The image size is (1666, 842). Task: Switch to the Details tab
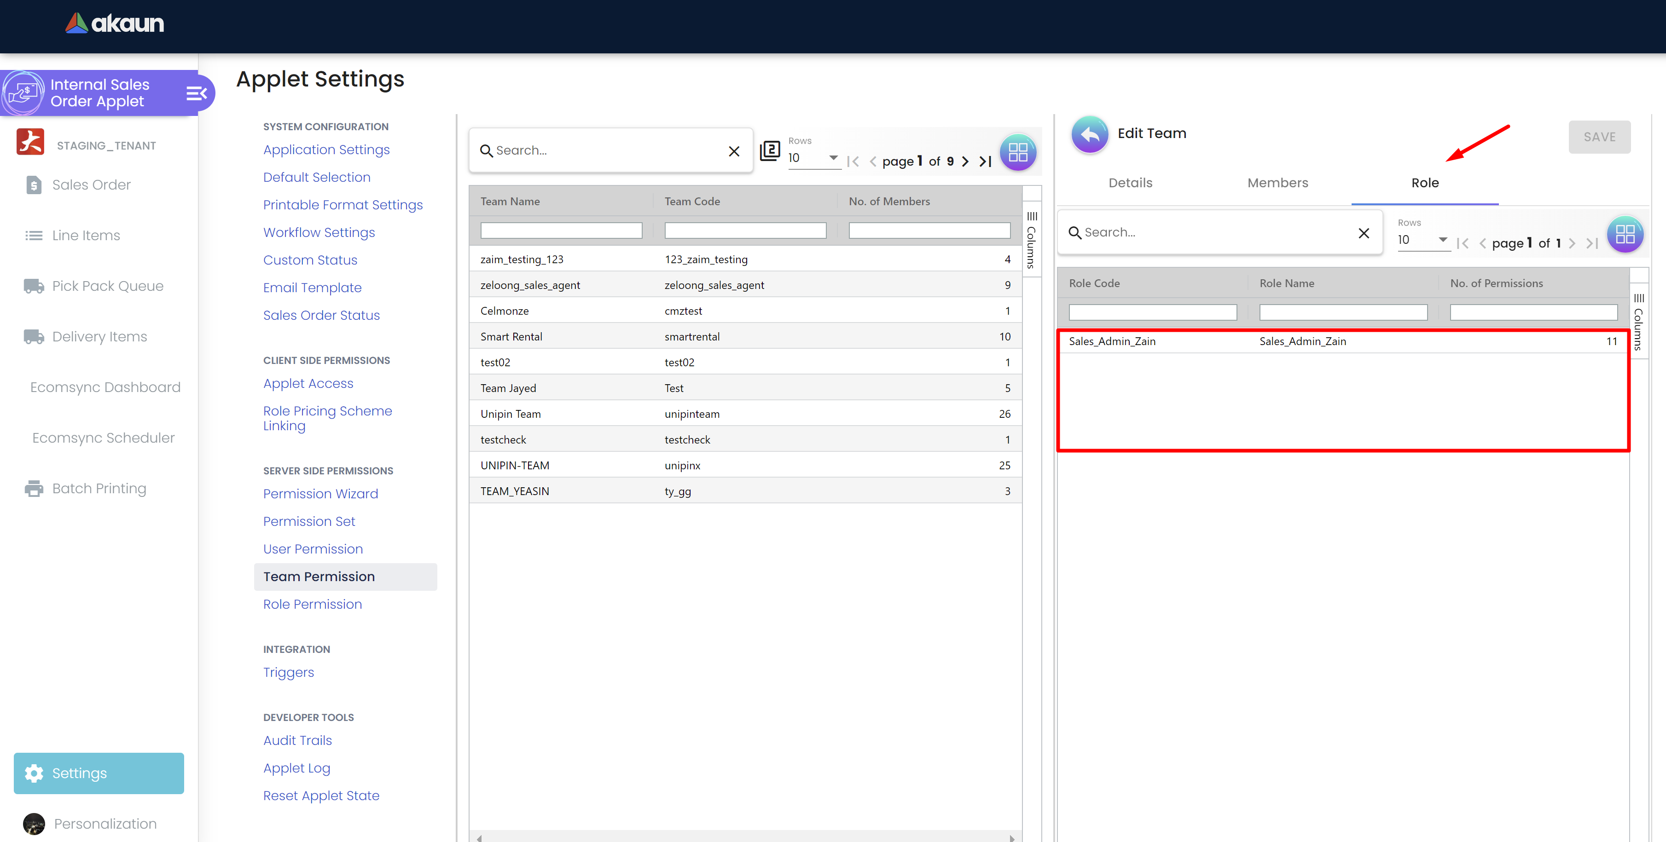click(1130, 183)
